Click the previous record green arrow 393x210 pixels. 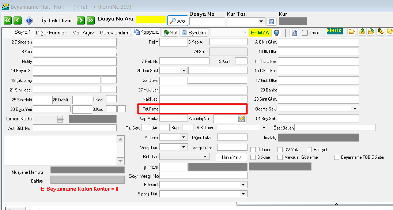[x=18, y=20]
